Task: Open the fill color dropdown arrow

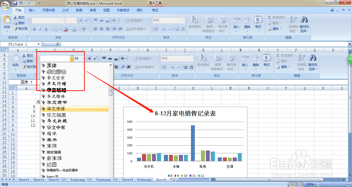Action: [70, 29]
